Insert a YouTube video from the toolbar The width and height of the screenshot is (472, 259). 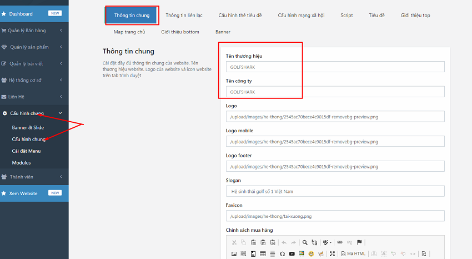click(x=292, y=254)
